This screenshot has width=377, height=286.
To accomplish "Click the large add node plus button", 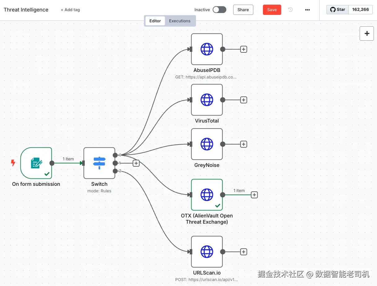I will [x=367, y=33].
